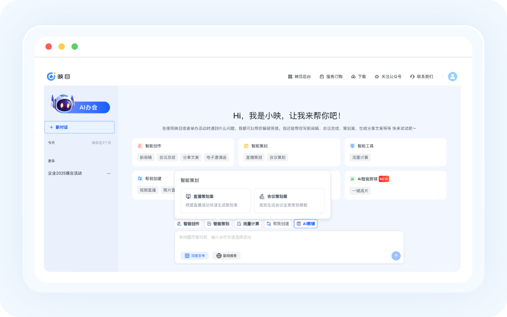This screenshot has height=317, width=507.
Task: Click the 更早 history heading
Action: [51, 161]
